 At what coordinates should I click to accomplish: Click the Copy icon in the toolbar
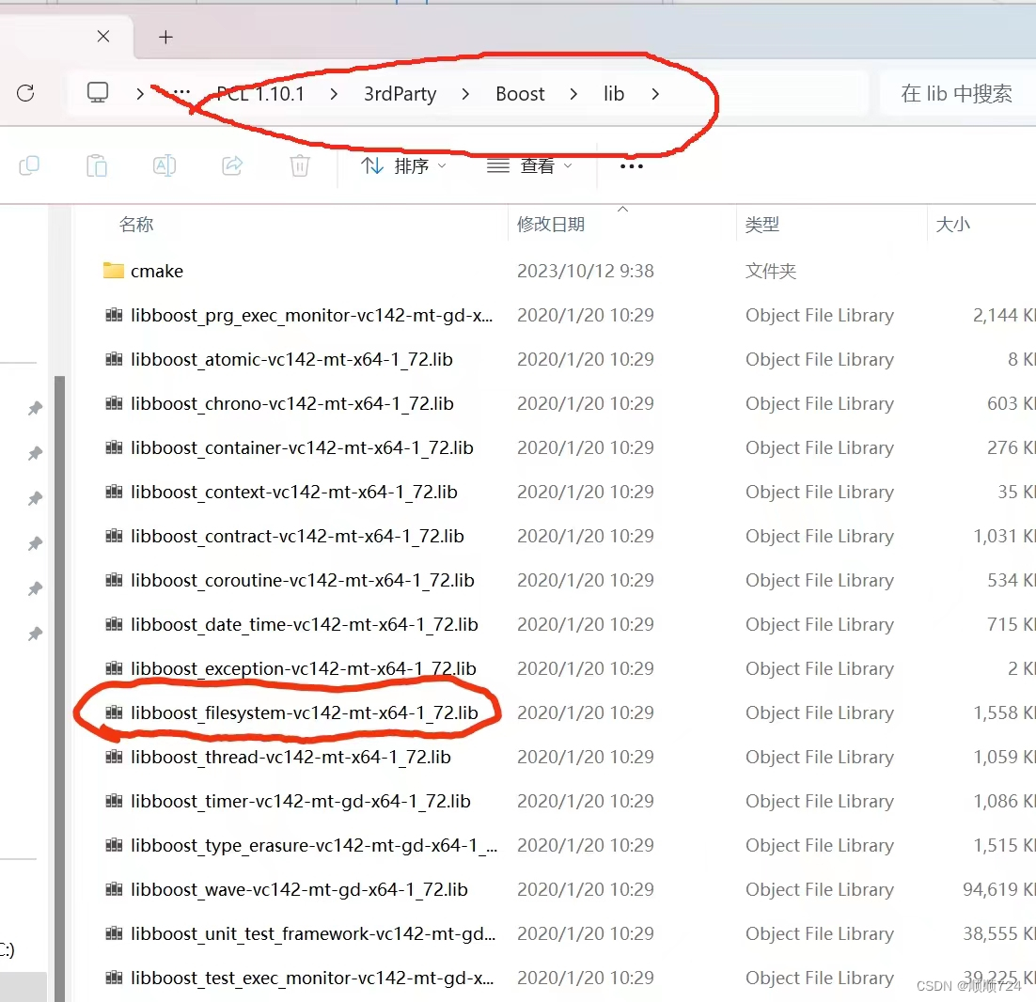point(29,165)
